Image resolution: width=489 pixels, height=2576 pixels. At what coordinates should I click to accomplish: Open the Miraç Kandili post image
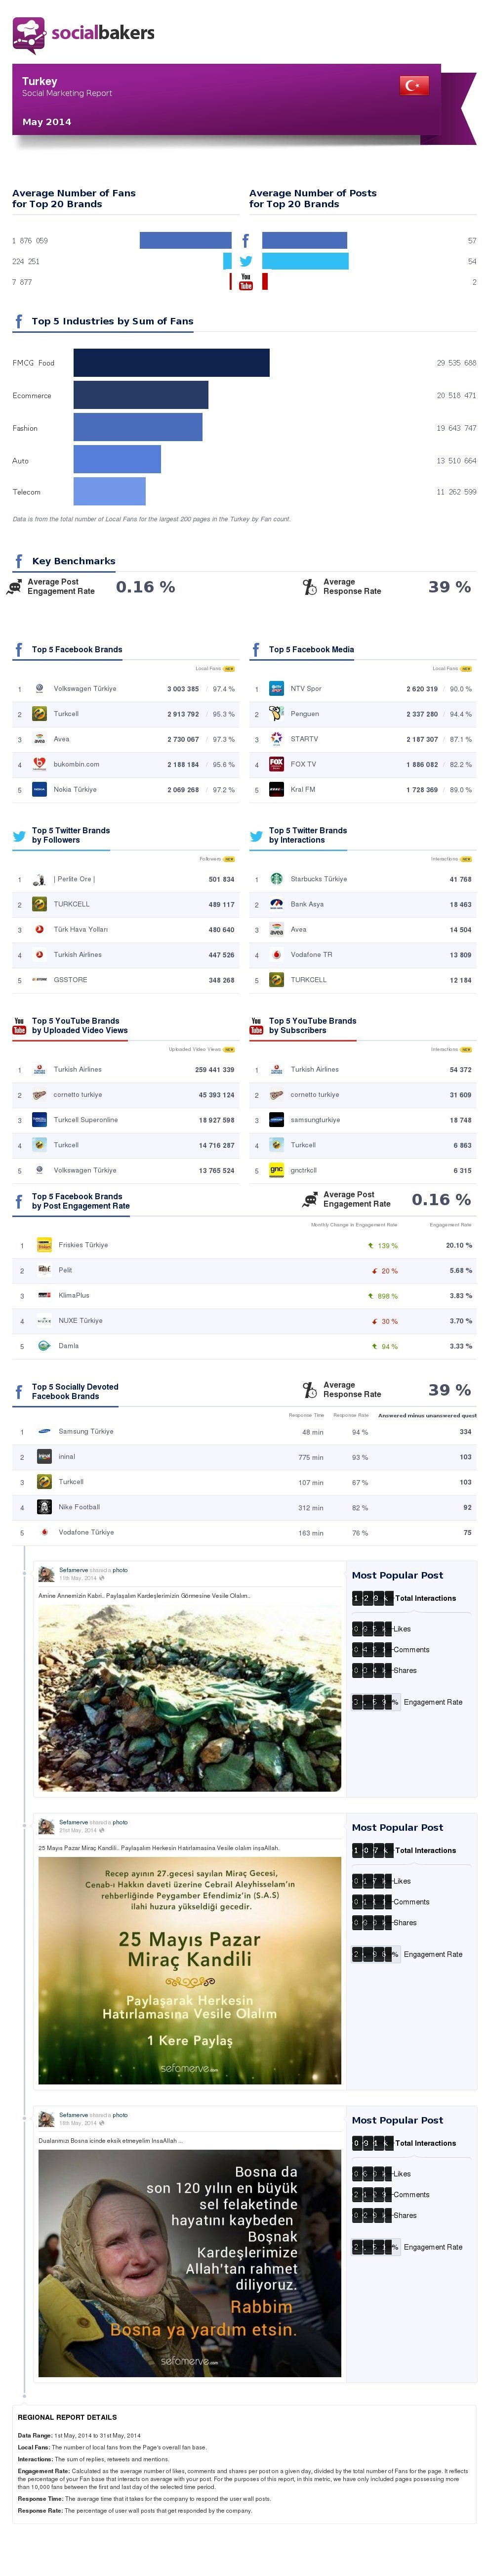tap(190, 1971)
